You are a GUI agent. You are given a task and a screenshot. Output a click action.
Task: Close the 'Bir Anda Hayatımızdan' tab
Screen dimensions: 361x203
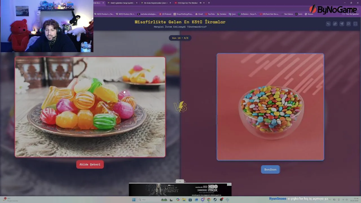pos(170,3)
